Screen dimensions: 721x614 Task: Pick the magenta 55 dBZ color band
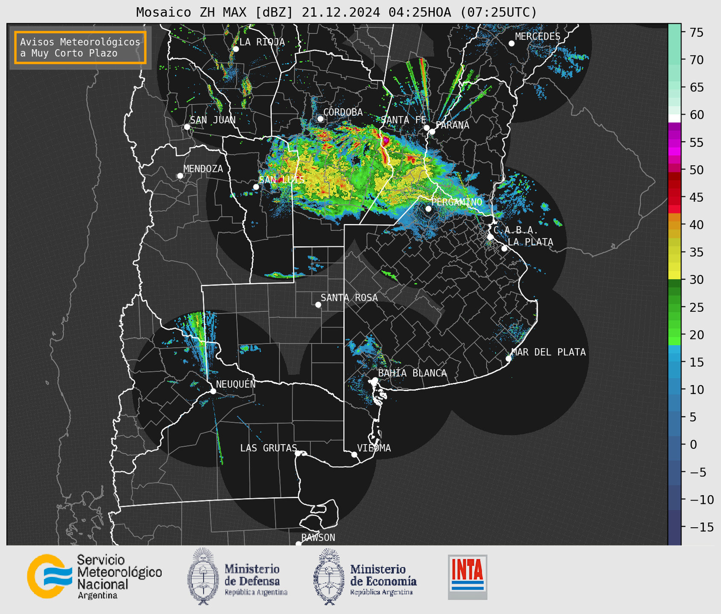(674, 142)
